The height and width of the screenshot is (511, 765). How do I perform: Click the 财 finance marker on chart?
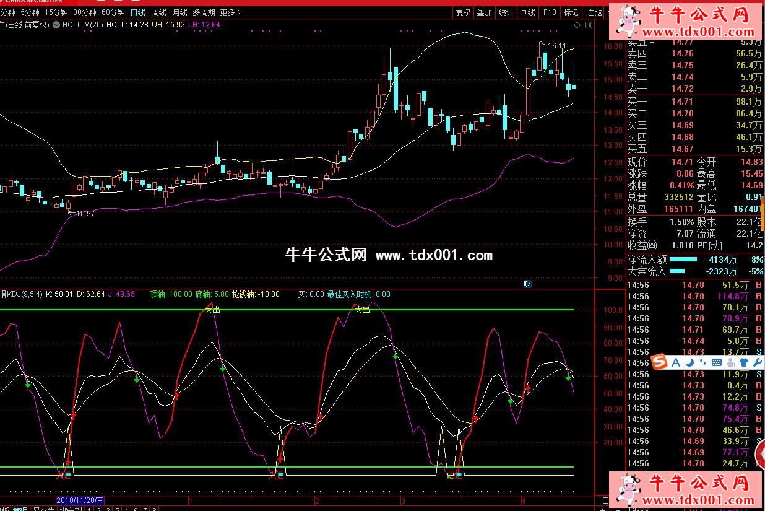click(x=527, y=284)
